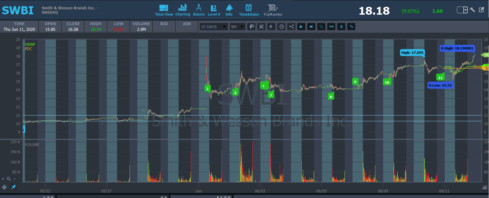Open chart tools (hammer and wrench)
Viewport: 489px width, 198px height.
coord(261,27)
